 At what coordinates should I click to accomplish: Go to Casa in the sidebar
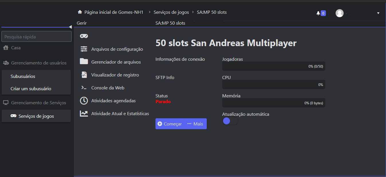click(x=16, y=48)
